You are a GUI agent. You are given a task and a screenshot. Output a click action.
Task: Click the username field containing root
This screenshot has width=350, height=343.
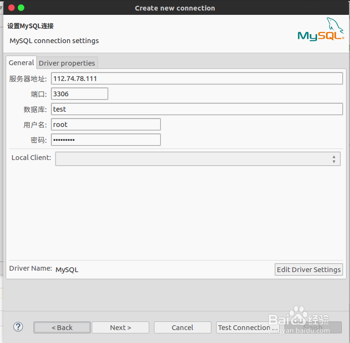(x=106, y=125)
